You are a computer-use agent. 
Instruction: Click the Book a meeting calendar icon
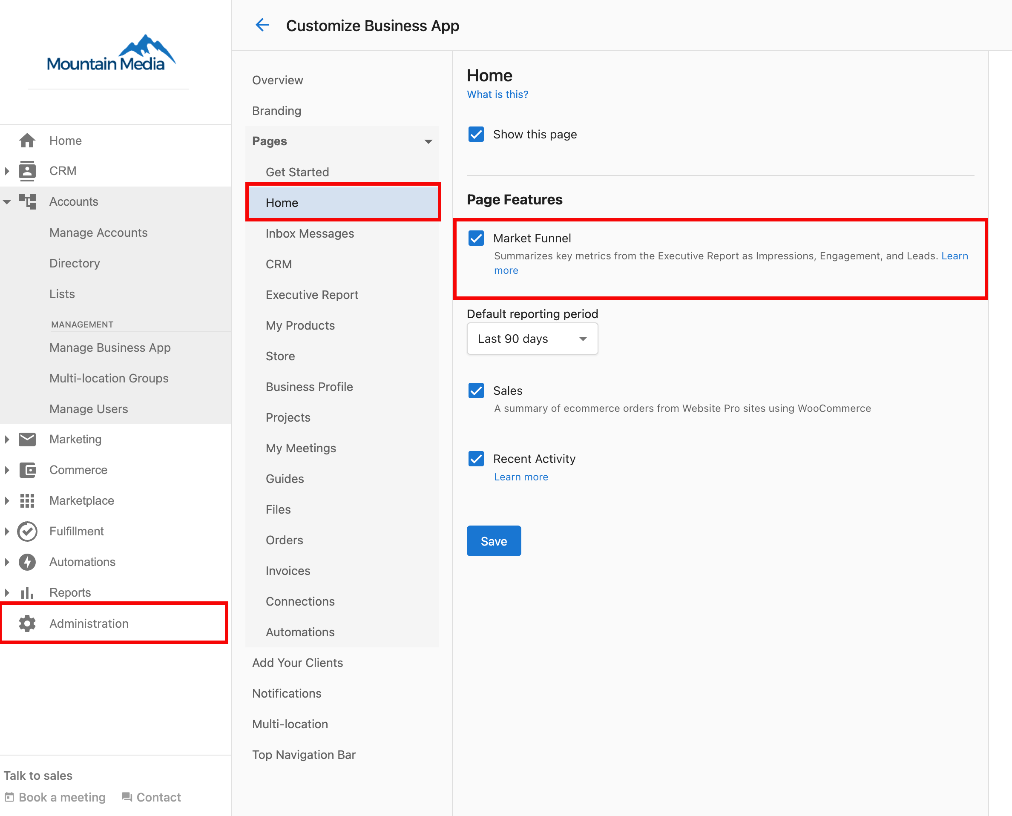tap(9, 797)
